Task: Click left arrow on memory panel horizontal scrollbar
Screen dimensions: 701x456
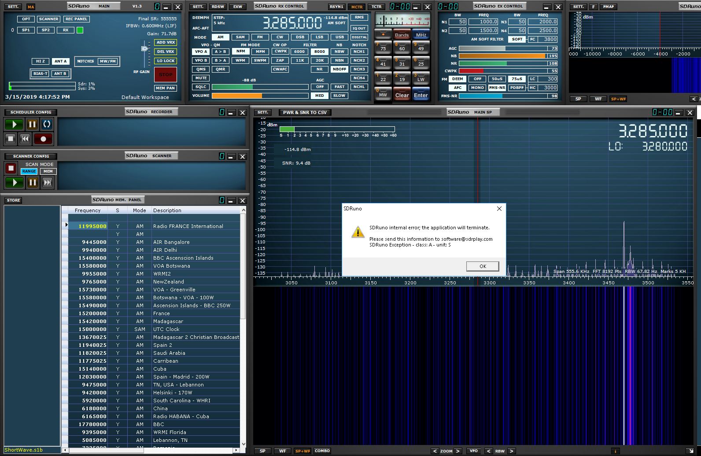Action: pos(65,450)
